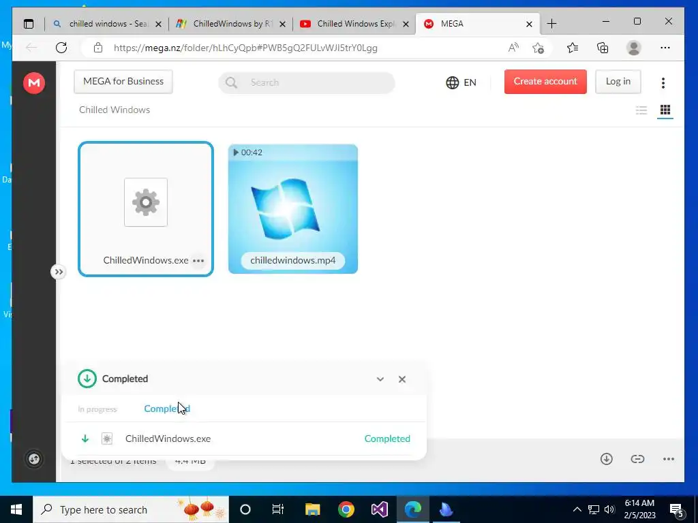698x523 pixels.
Task: Close the chilled windows search tab
Action: pos(158,25)
